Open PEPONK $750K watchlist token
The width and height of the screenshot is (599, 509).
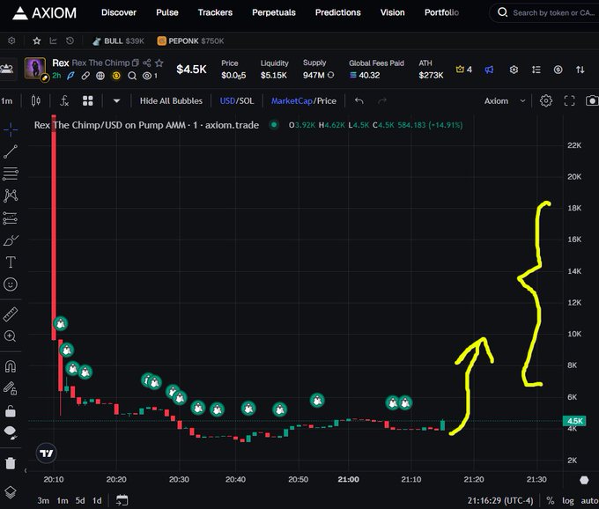190,41
